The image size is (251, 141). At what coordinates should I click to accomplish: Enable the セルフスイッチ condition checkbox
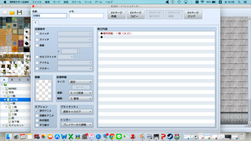click(37, 57)
